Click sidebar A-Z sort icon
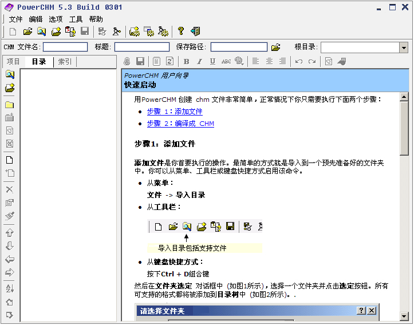 10,288
